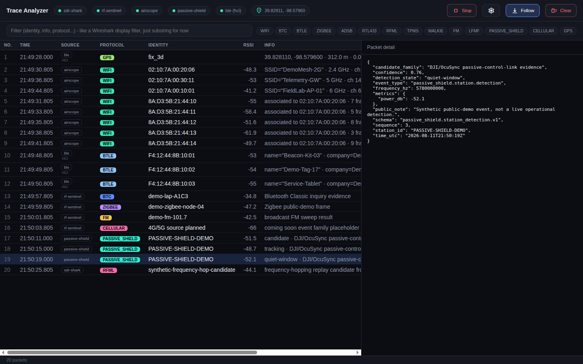Select the CELLULAR filter chip

point(544,31)
